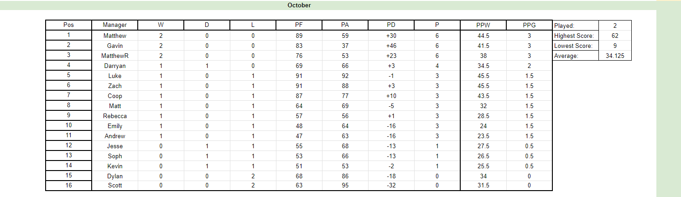The image size is (681, 197).
Task: Click the Scott manager cell
Action: tap(114, 185)
